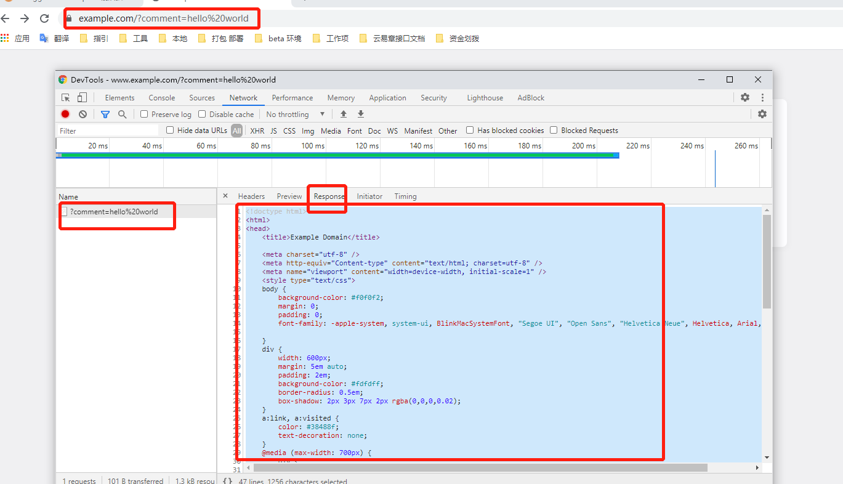Open the 工作项 bookmark folder

(331, 38)
